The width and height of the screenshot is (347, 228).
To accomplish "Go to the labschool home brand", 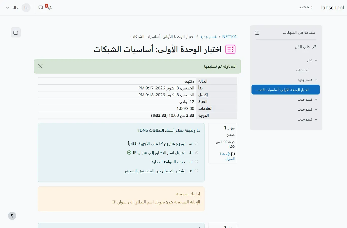I will click(x=333, y=8).
